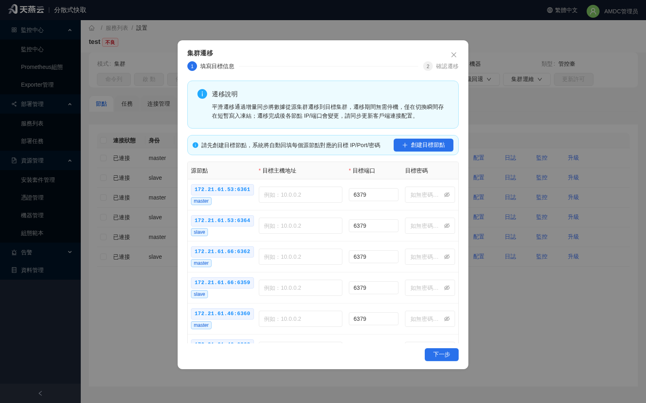Open the 繁體中文 language selector
Viewport: 646px width, 403px height.
[562, 10]
